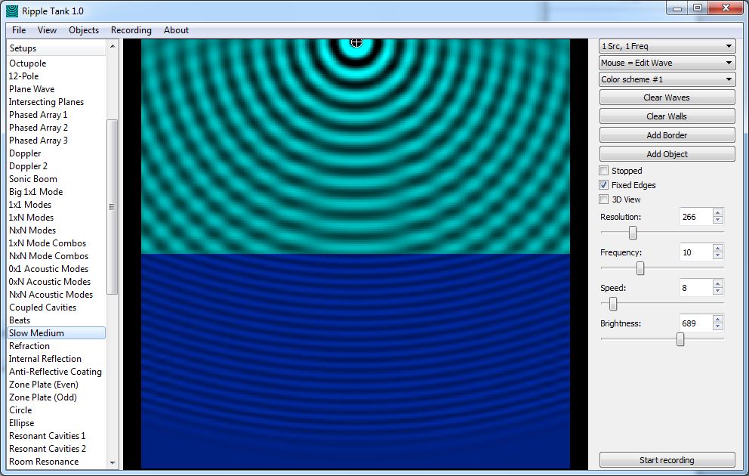Select the Anti-Reflective Coating setup

(57, 372)
